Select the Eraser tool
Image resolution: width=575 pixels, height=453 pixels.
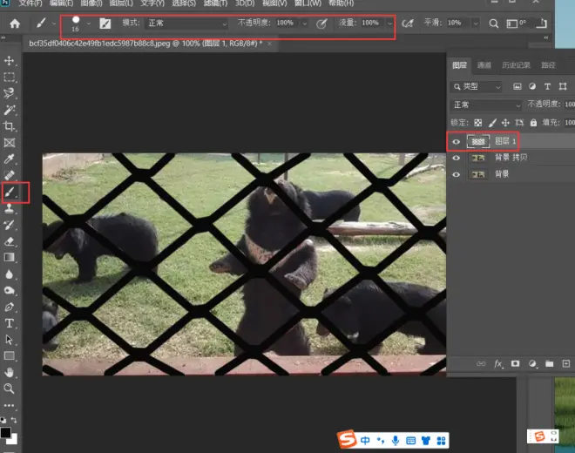point(10,241)
